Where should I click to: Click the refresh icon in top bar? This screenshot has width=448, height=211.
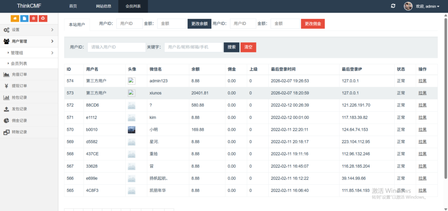coord(393,6)
